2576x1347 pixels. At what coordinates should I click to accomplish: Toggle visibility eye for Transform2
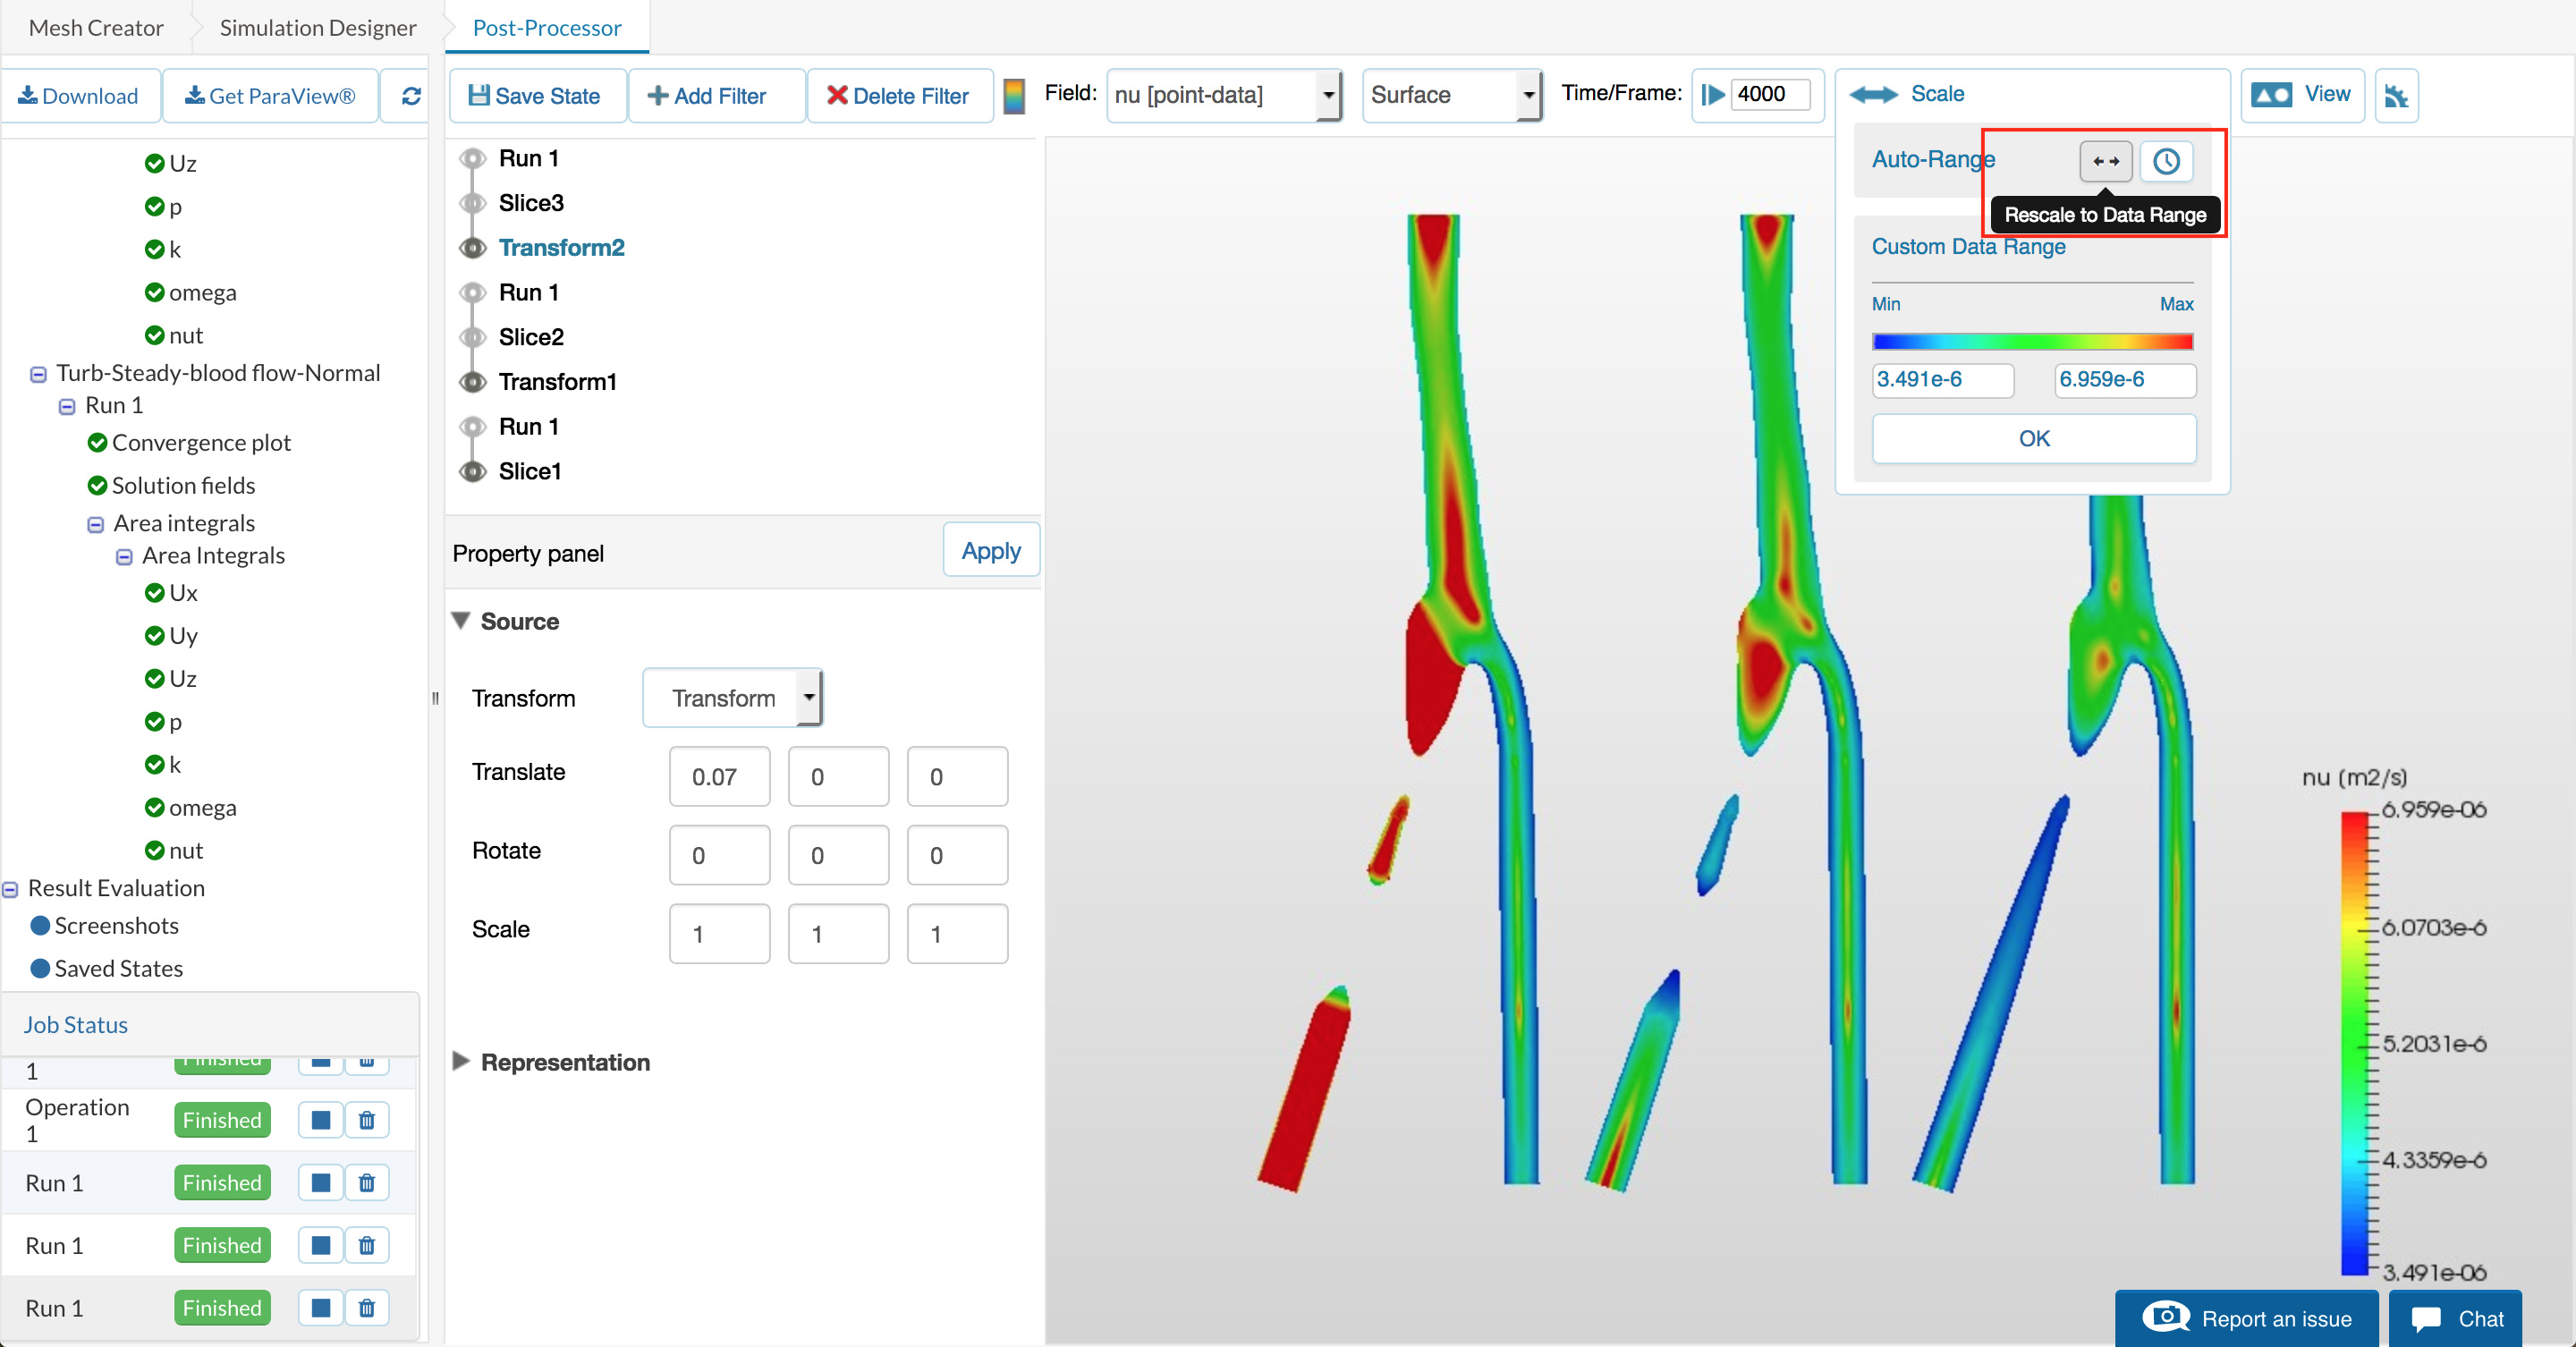click(x=473, y=248)
